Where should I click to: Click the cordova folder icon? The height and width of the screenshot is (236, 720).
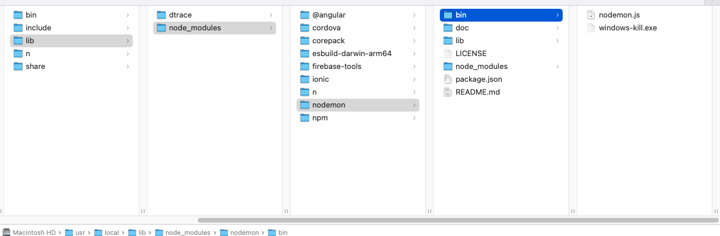coord(304,27)
